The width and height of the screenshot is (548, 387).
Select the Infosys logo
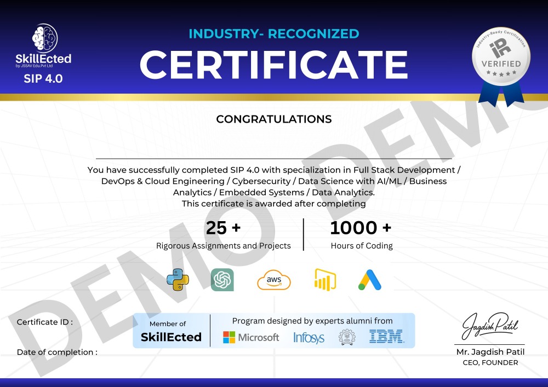point(309,338)
